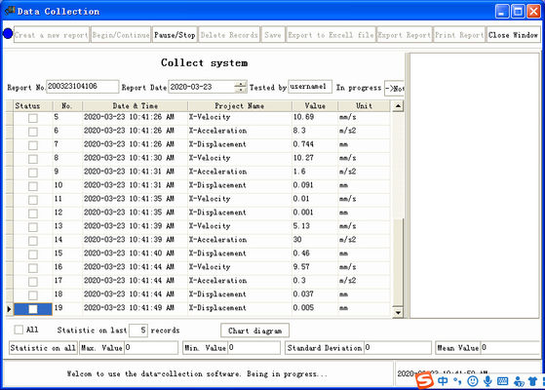Click the microphone voice input icon

coord(487,381)
